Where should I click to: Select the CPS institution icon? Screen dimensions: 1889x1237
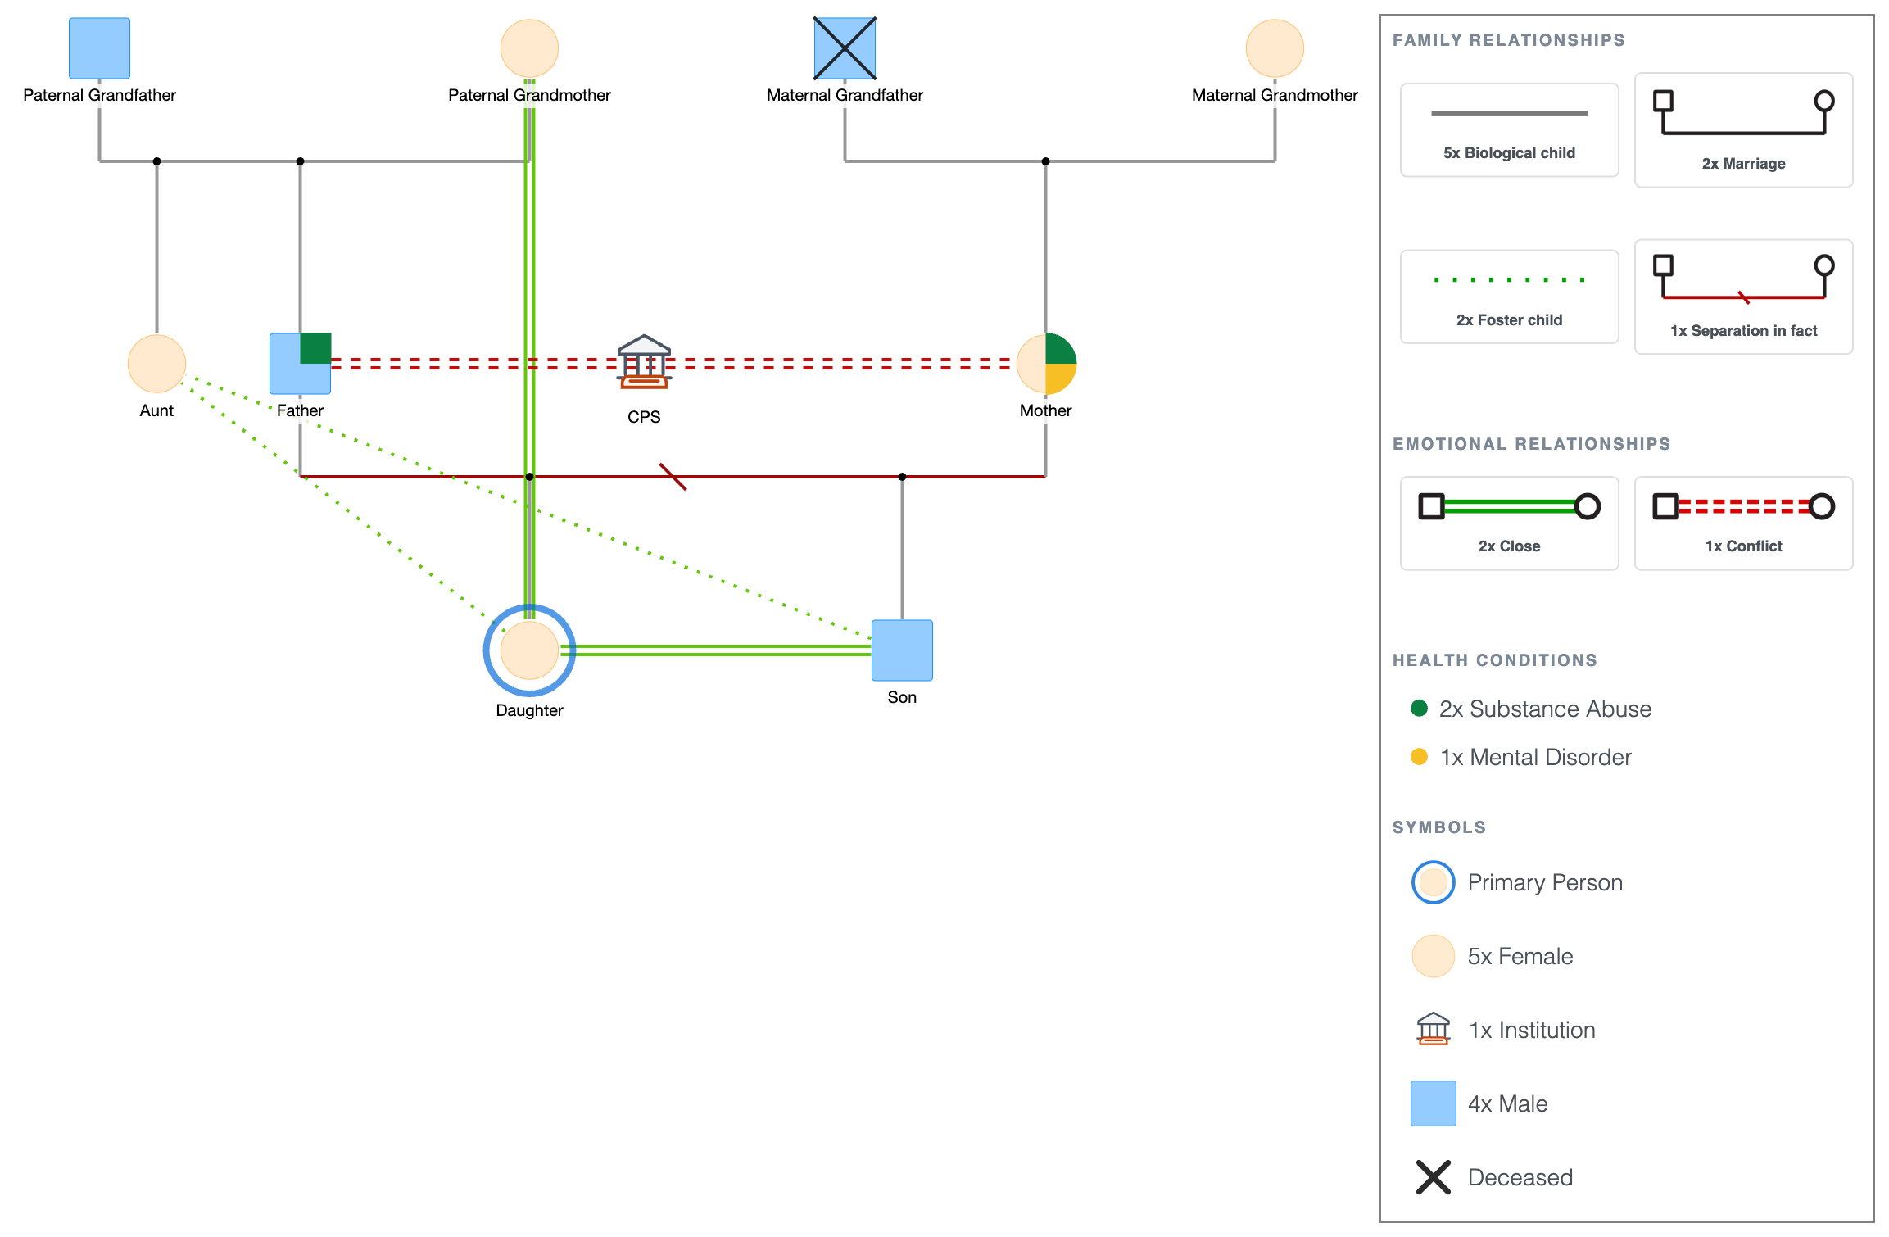(x=644, y=361)
